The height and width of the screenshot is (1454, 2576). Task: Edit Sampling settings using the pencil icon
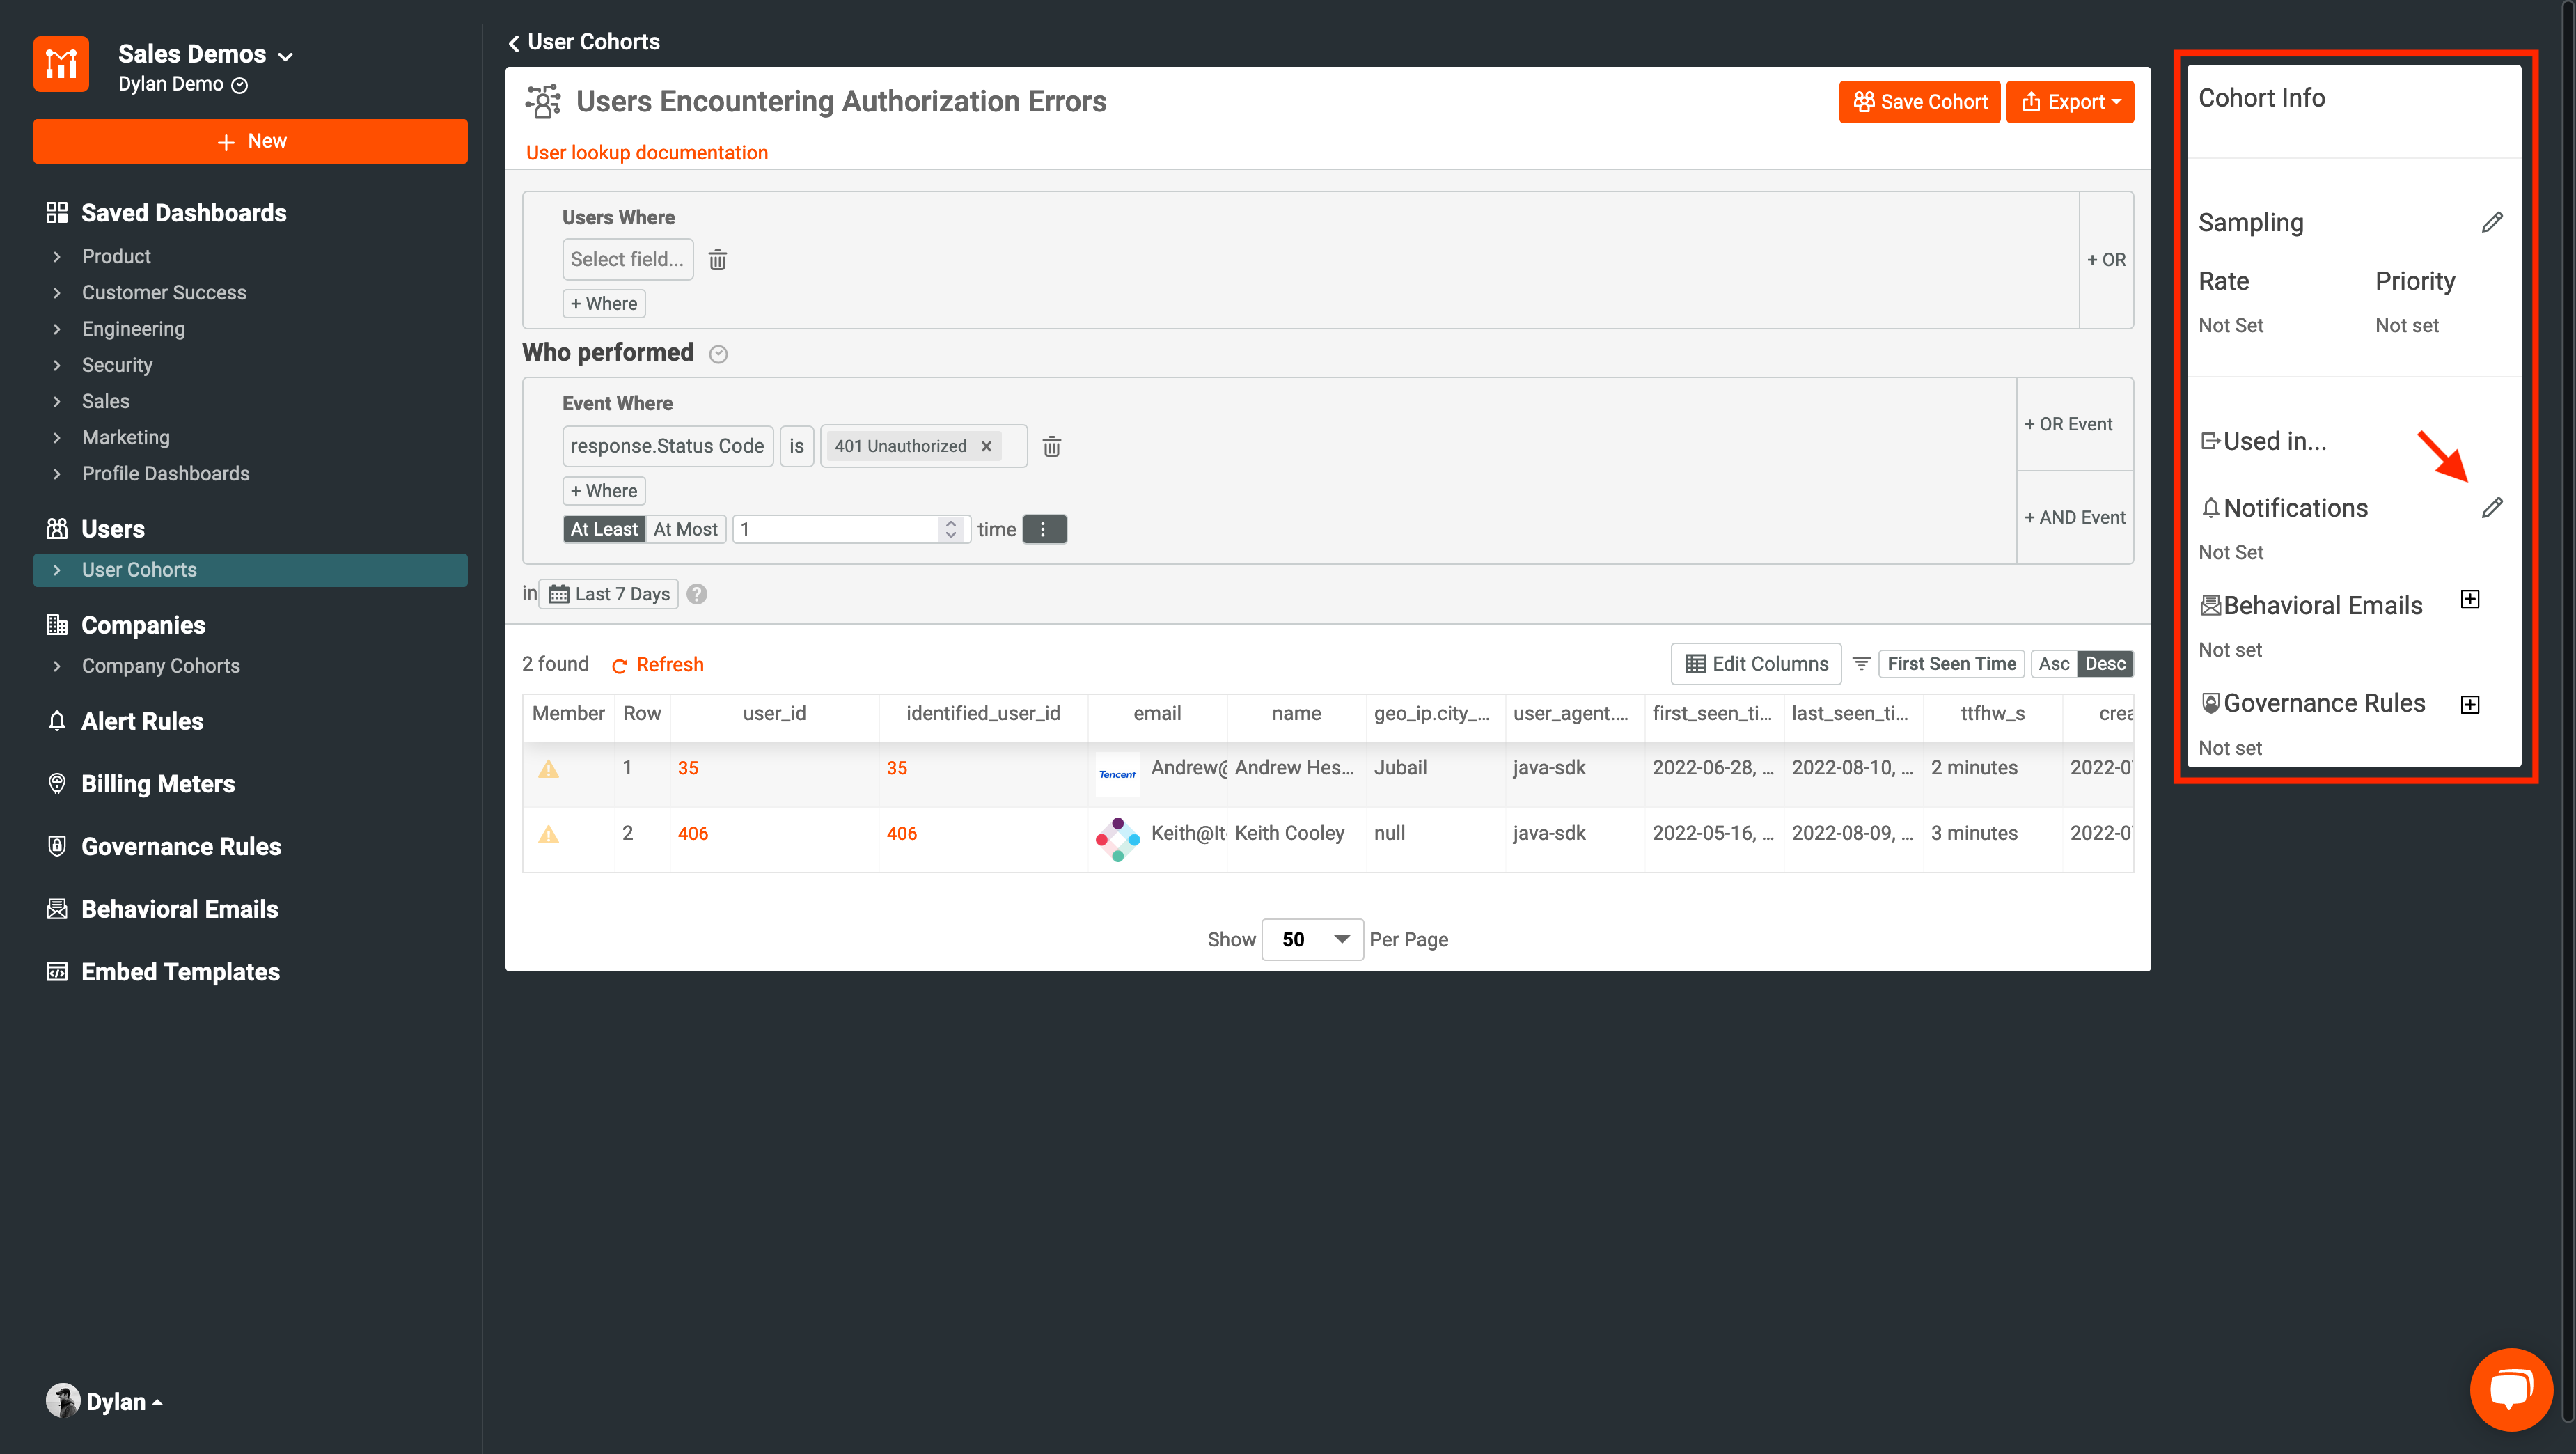2493,222
